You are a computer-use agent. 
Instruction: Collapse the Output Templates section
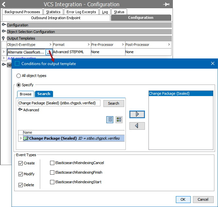click(x=4, y=38)
